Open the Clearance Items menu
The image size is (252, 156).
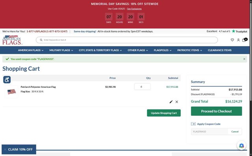(x=220, y=50)
